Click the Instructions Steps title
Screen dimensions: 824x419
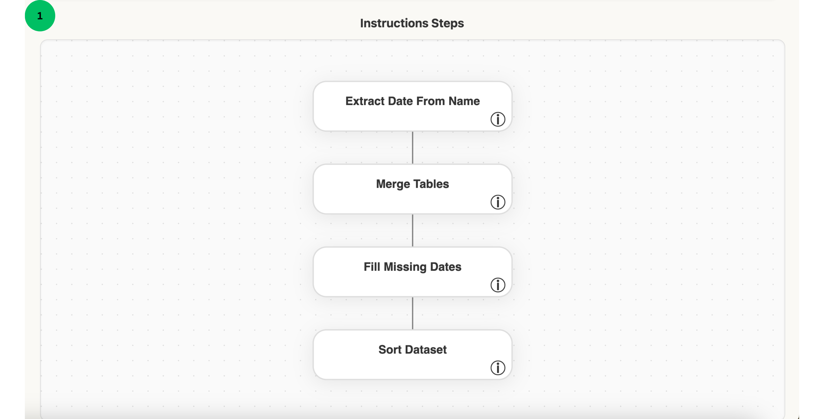tap(412, 22)
